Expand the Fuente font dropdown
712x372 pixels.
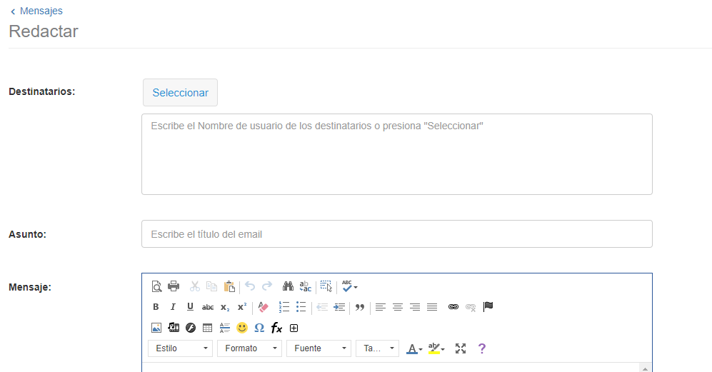pos(319,348)
